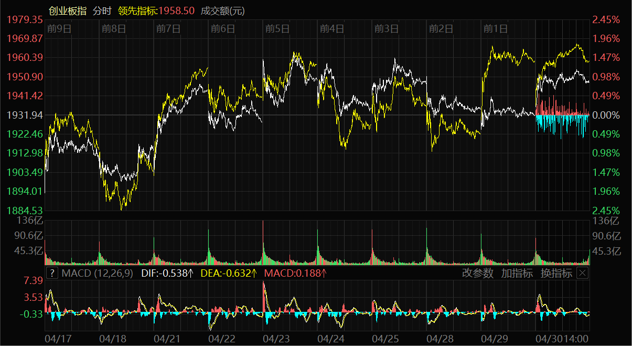Click the 1922.46 price axis label

(x=25, y=134)
